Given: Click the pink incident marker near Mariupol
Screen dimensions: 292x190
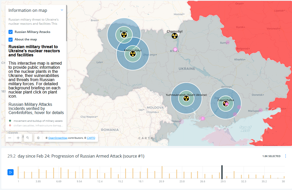Looking at the screenshot, I should coord(260,110).
